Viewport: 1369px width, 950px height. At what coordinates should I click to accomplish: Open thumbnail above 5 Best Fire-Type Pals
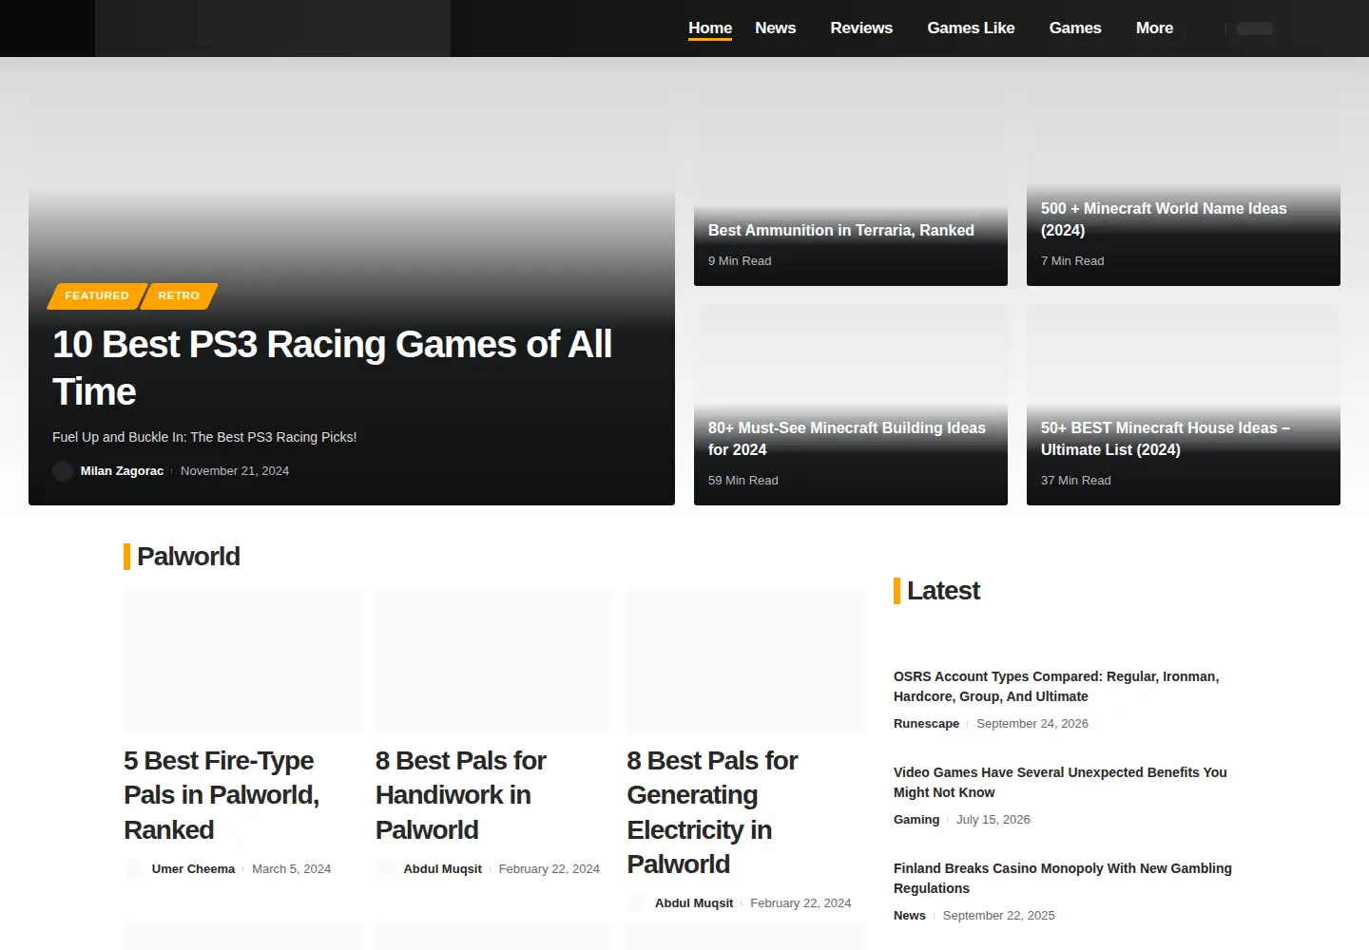[243, 660]
